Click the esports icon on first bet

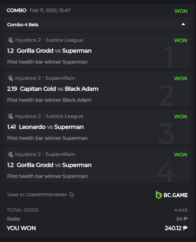[11, 40]
